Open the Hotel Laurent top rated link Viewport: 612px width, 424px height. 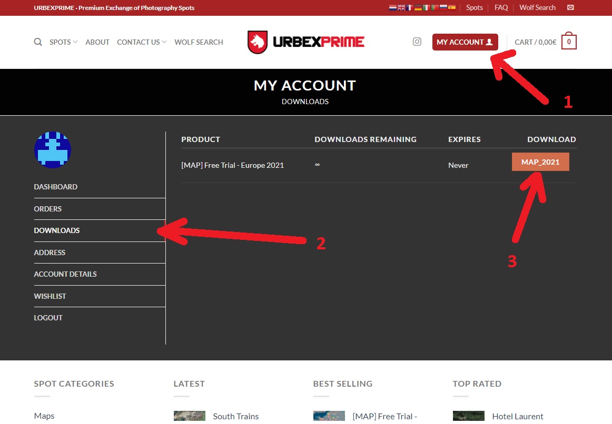point(518,416)
